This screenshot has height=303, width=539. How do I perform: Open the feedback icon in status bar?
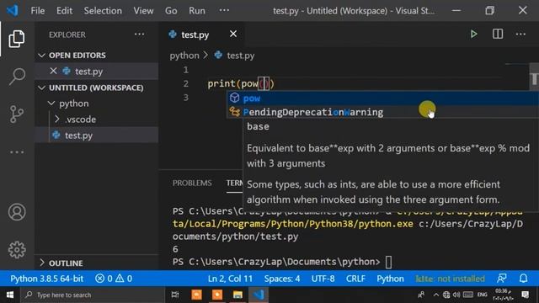tap(502, 279)
